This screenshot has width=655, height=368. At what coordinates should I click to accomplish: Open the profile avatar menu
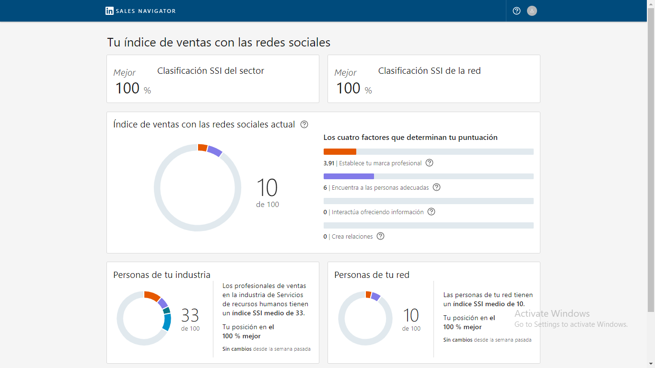click(x=532, y=11)
